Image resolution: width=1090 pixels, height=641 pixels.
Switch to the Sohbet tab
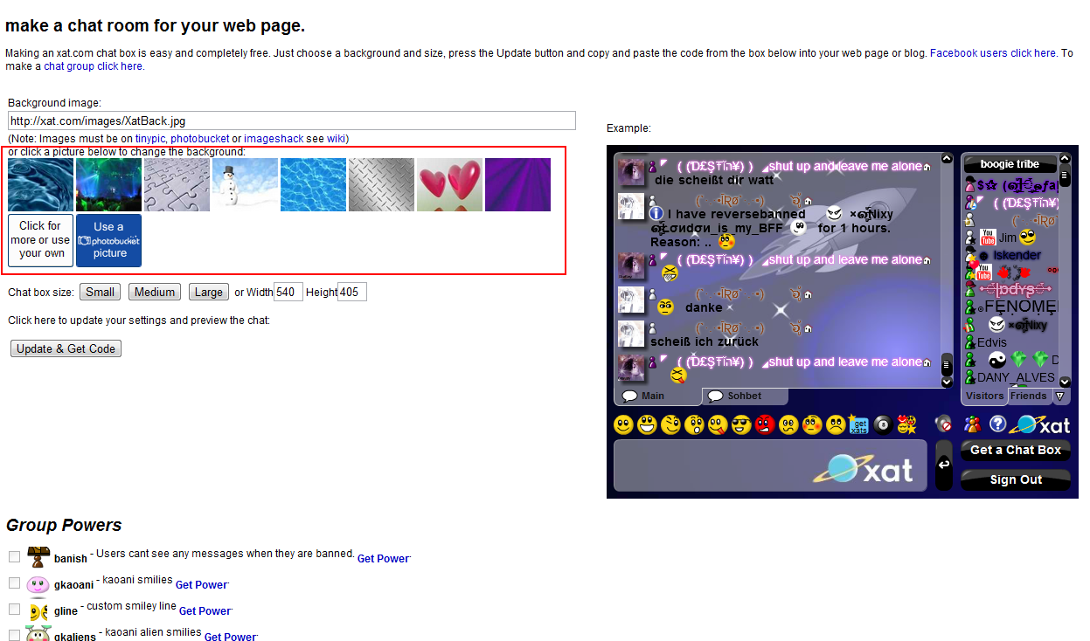tap(743, 396)
